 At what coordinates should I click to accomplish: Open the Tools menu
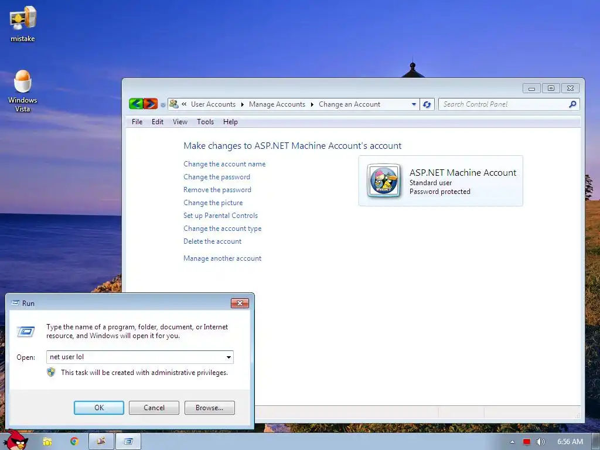[205, 122]
